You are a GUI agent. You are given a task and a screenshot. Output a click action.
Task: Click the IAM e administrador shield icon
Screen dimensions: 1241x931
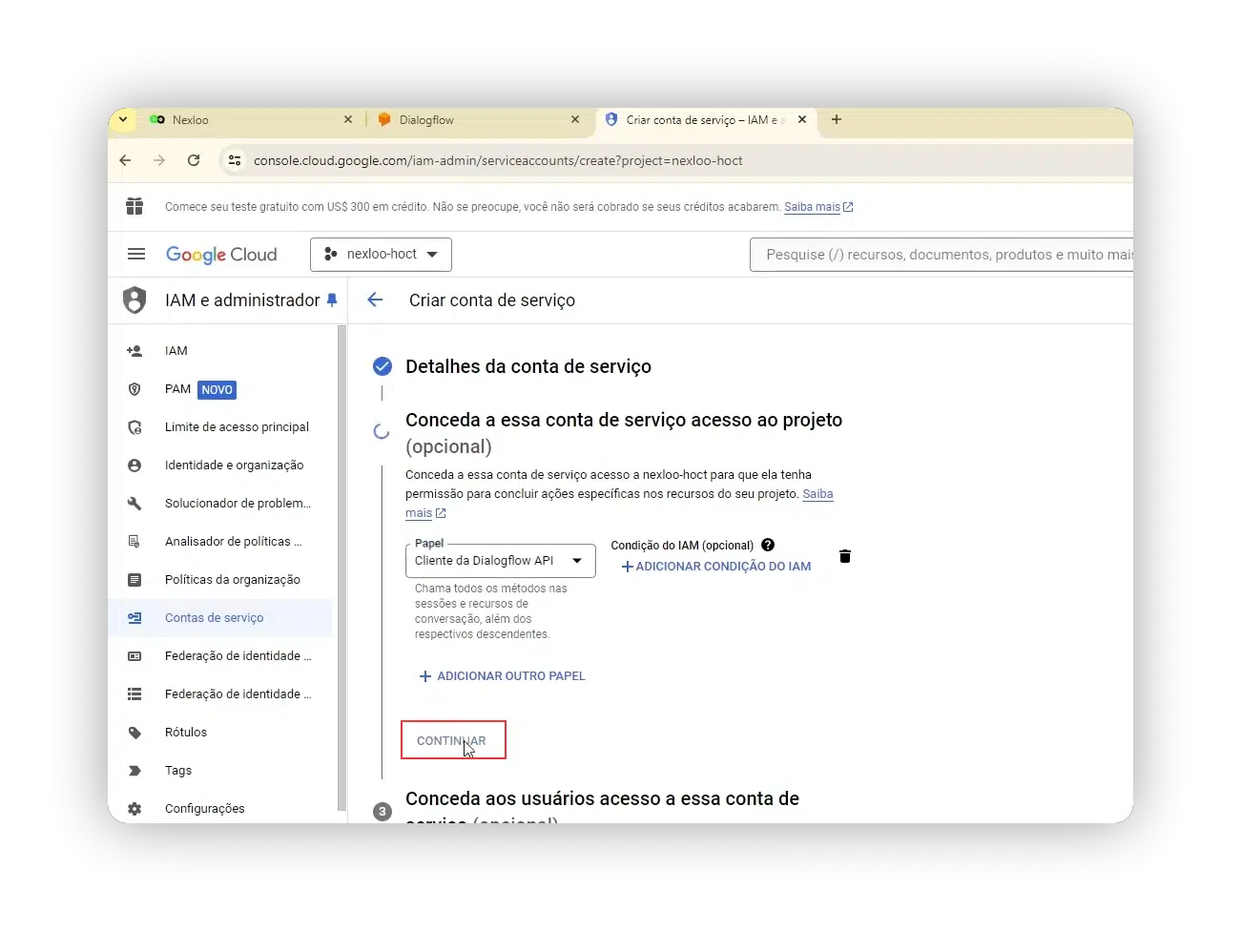click(x=134, y=300)
